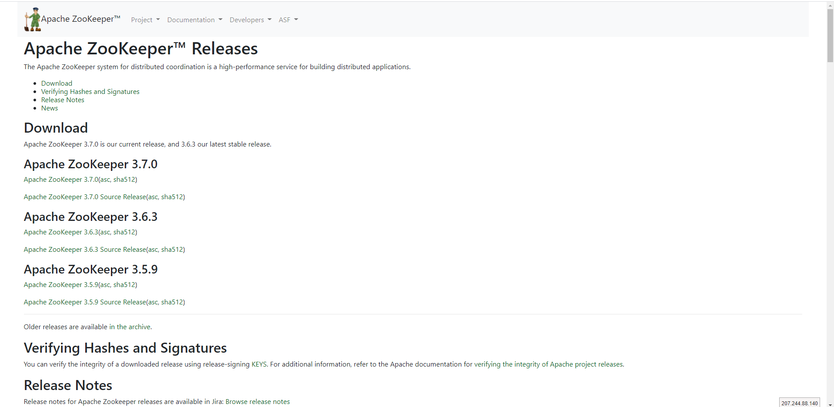
Task: Click the large 'Release Notes' section heading
Action: point(68,385)
